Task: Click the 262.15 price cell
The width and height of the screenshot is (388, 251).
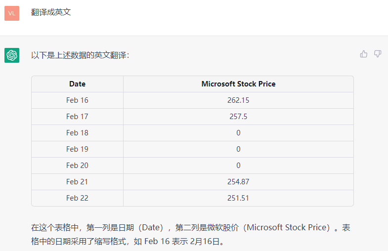Action: pyautogui.click(x=238, y=100)
